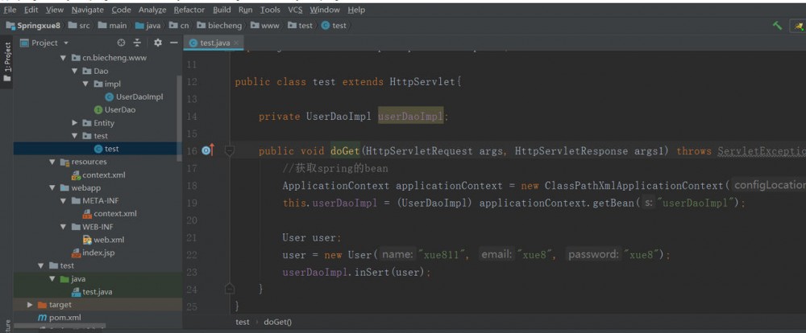Click the locate/scroll-from-source target icon

pyautogui.click(x=122, y=43)
